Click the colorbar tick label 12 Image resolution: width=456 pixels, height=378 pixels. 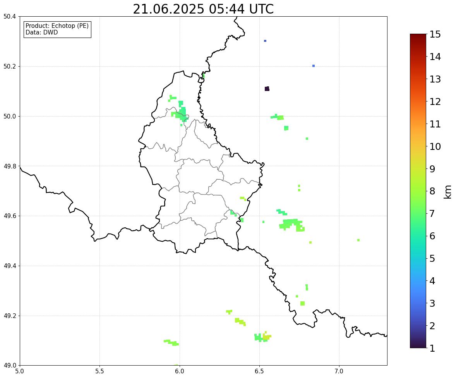435,101
